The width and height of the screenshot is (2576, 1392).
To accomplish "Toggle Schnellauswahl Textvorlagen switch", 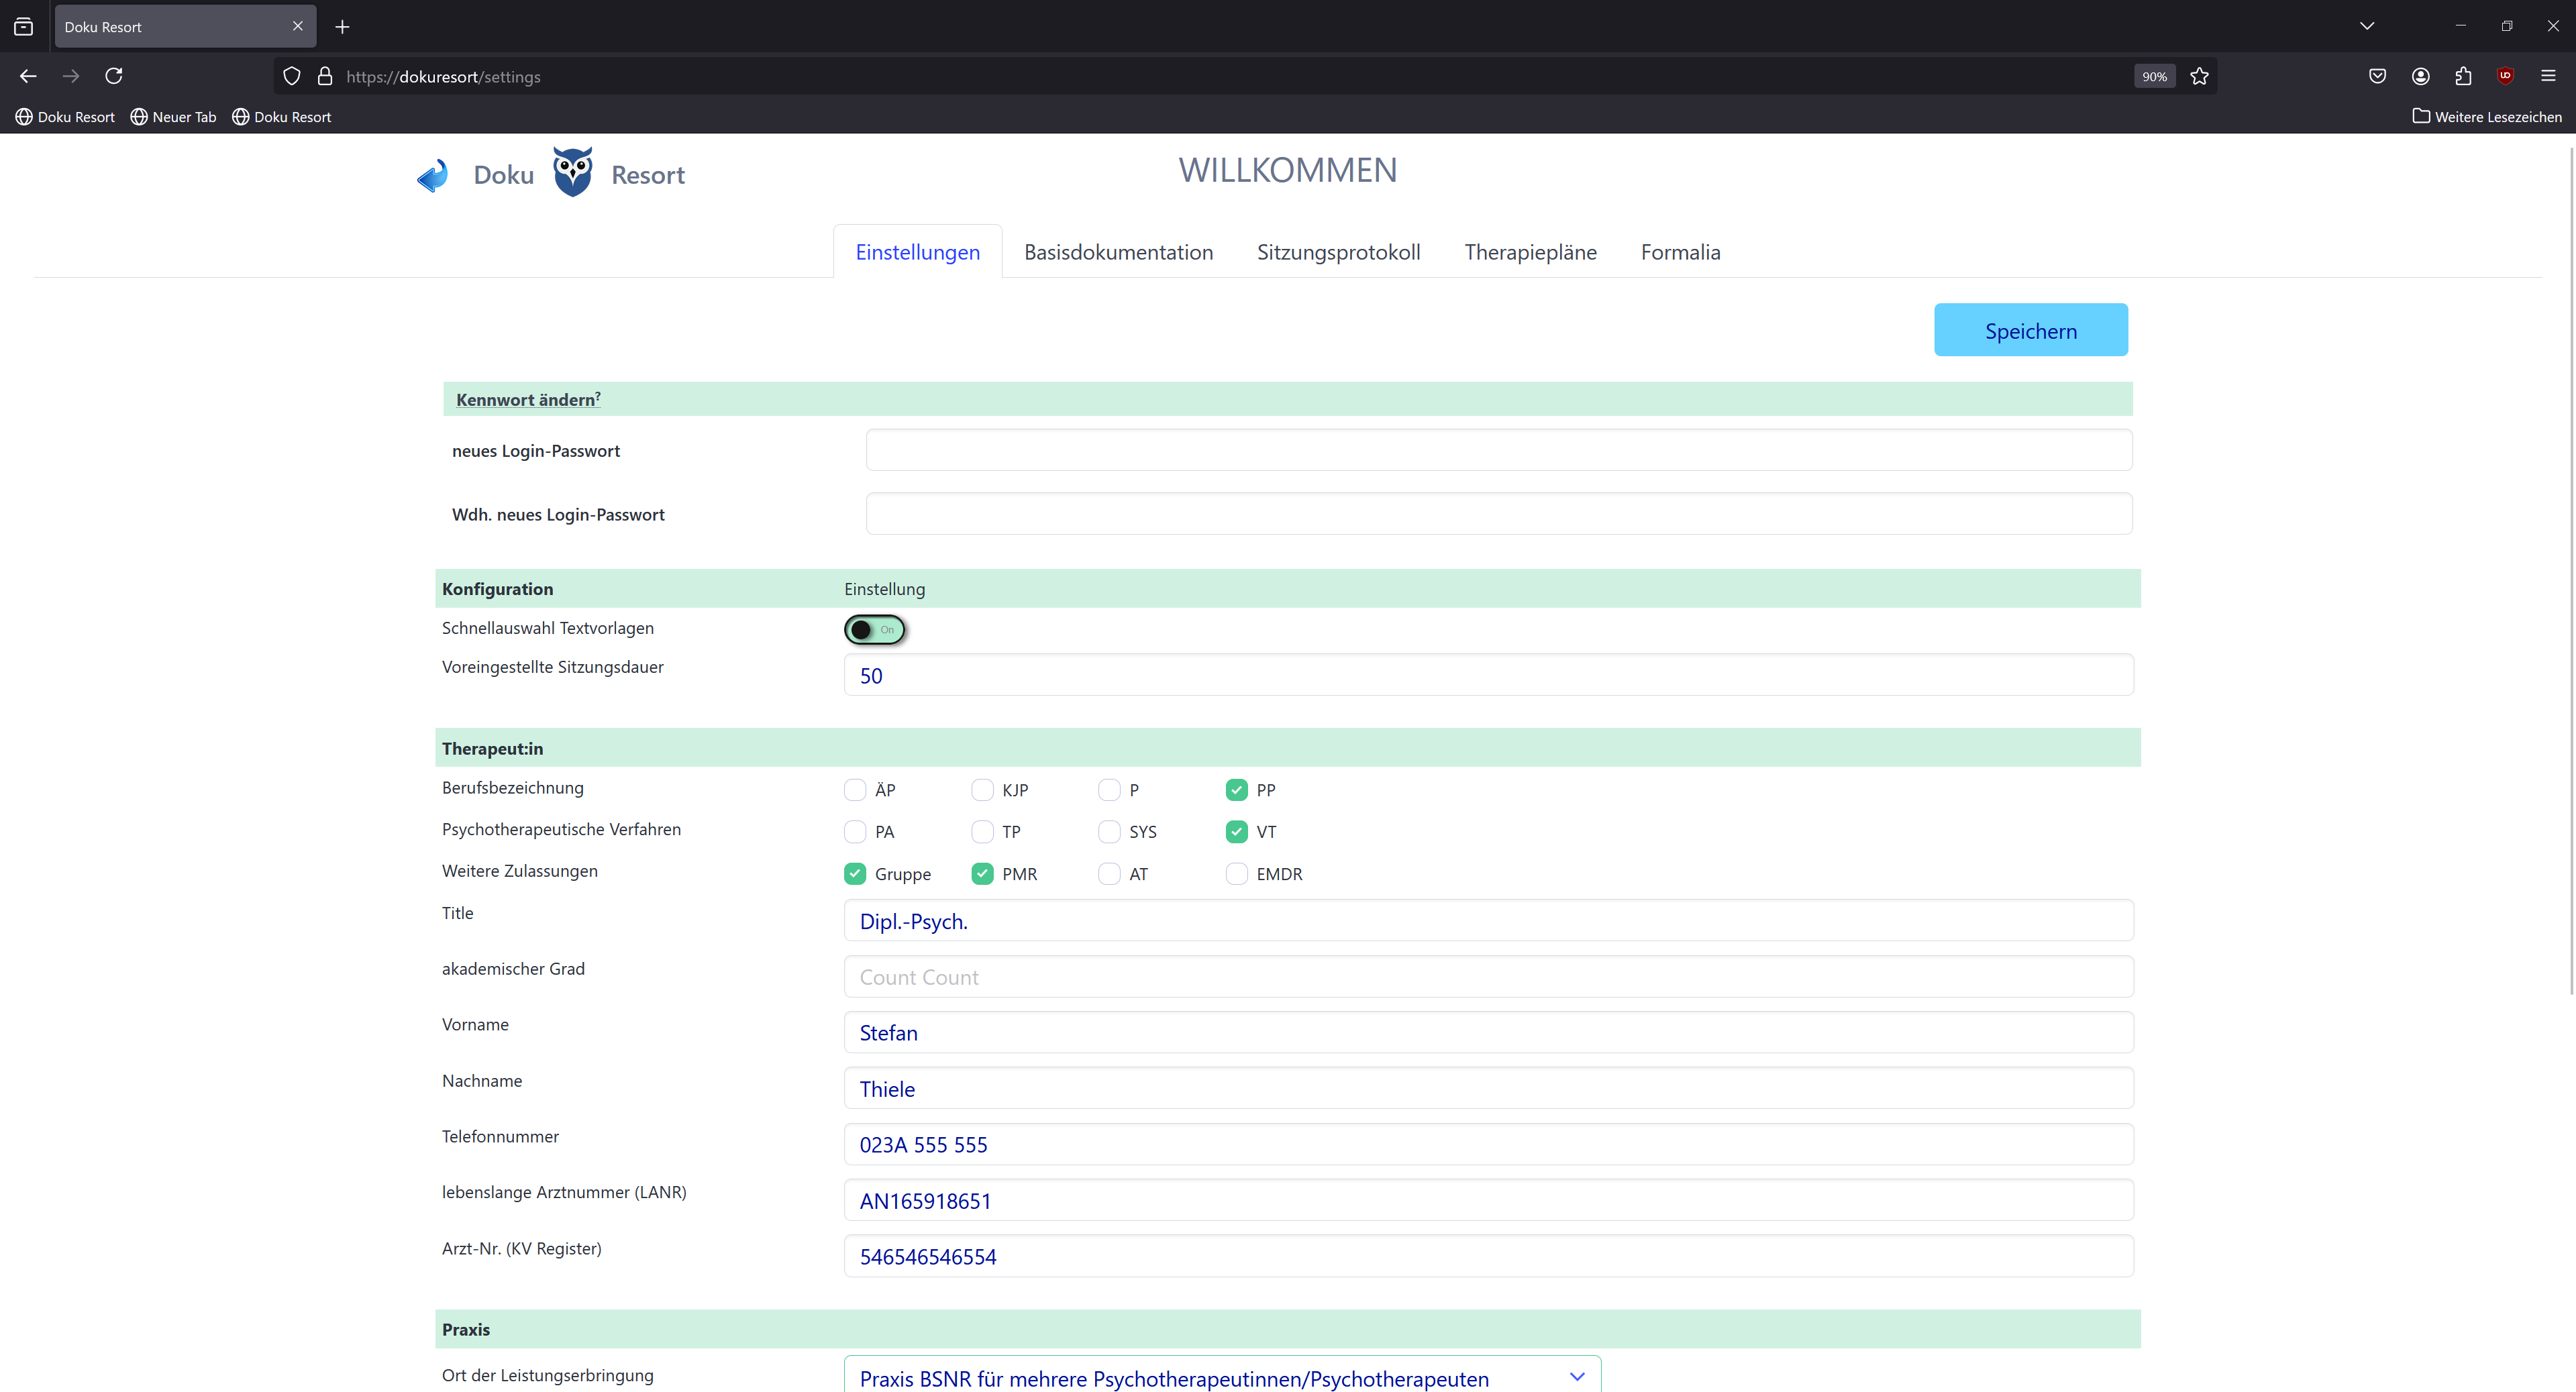I will (x=874, y=630).
